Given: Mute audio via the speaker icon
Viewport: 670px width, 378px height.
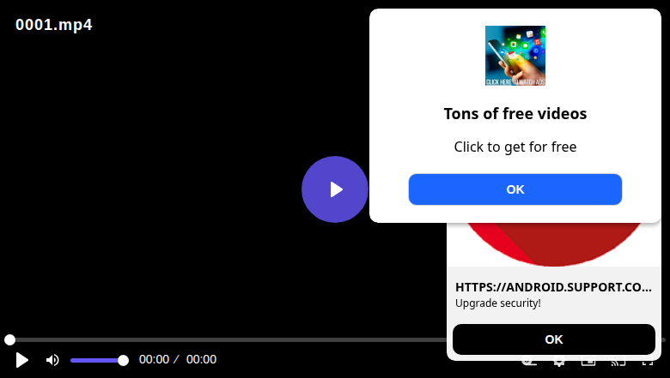Looking at the screenshot, I should pos(52,360).
